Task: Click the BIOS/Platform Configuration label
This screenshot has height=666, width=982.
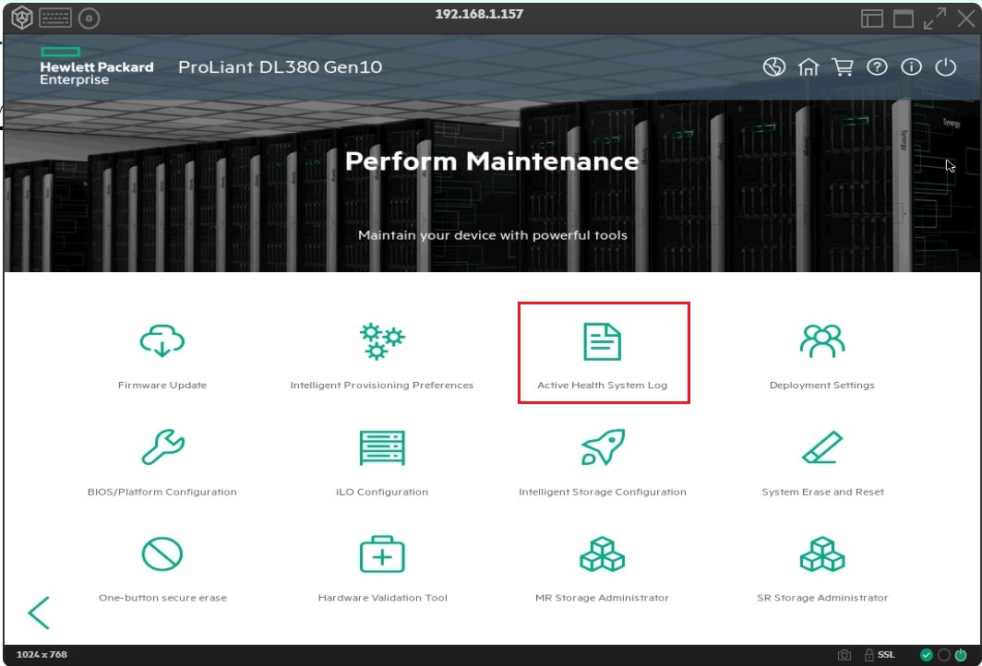Action: [162, 492]
